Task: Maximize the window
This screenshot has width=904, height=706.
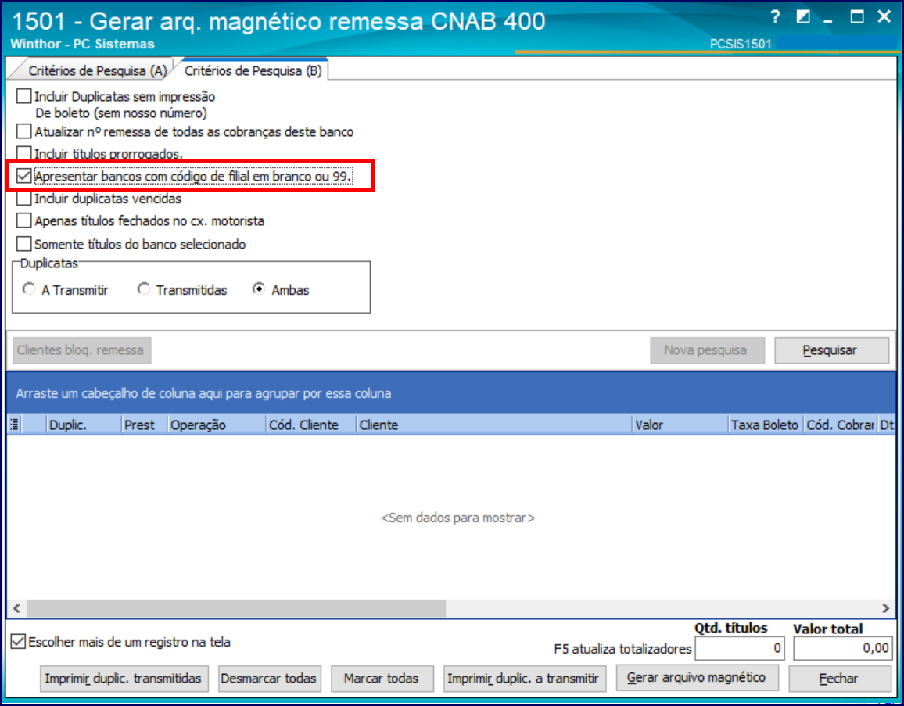Action: pyautogui.click(x=857, y=16)
